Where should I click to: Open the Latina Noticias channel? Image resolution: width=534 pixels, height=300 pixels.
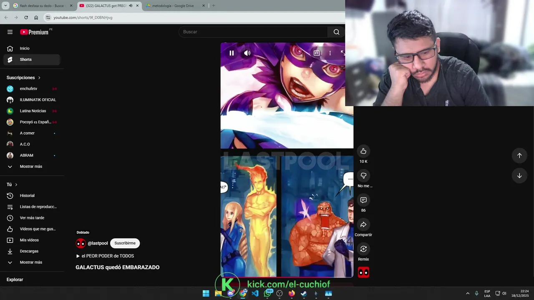tap(32, 111)
